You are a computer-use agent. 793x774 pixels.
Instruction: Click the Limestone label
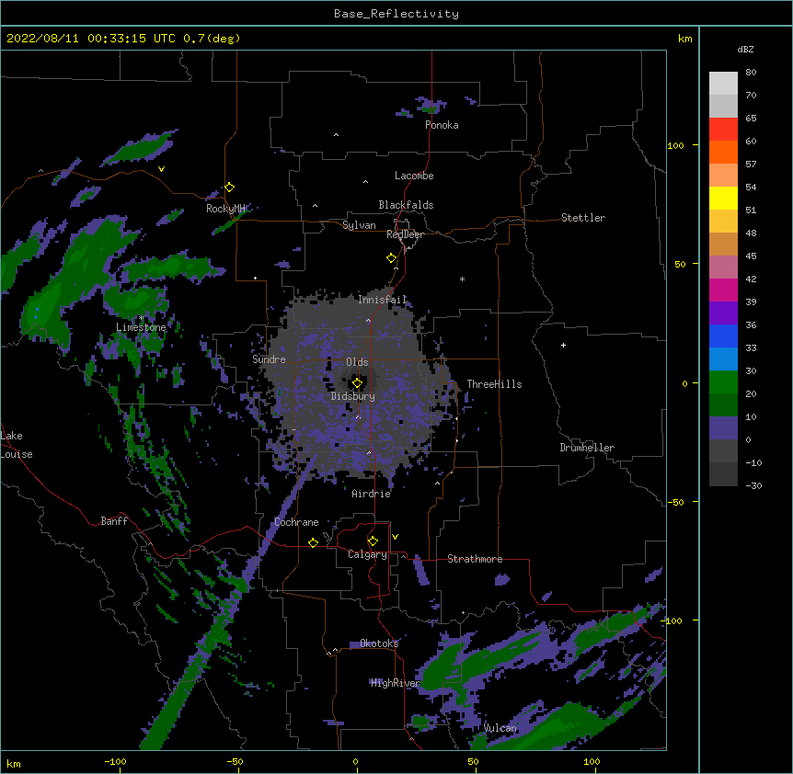tap(141, 327)
